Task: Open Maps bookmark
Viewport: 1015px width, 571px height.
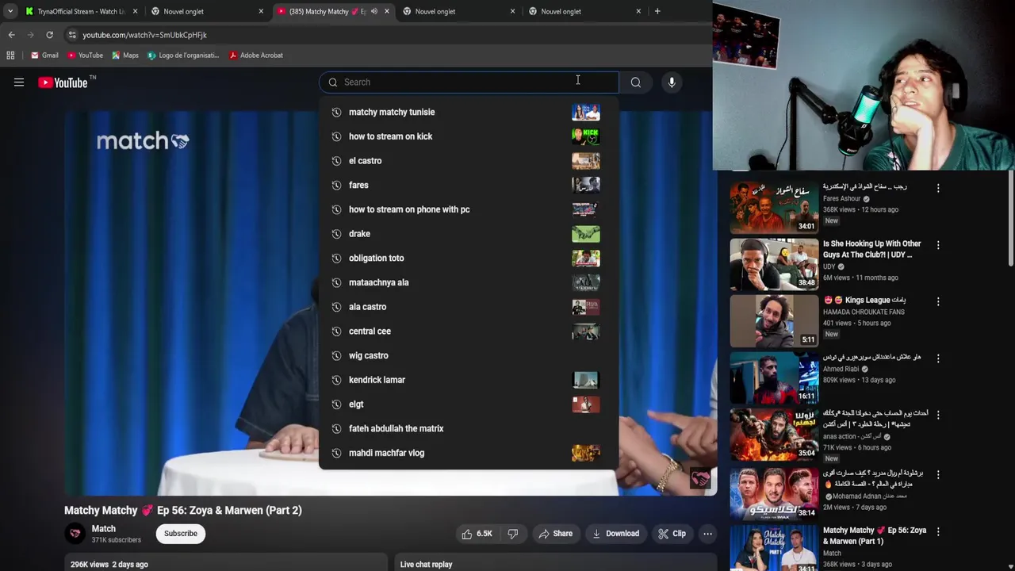Action: point(125,56)
